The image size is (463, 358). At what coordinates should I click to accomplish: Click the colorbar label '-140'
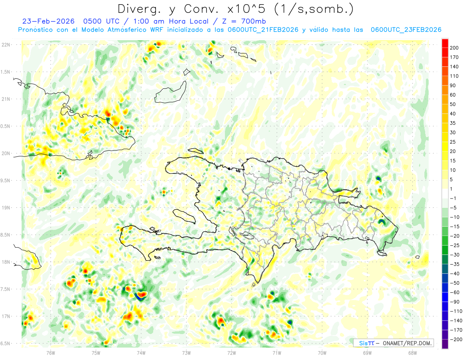pos(456,321)
